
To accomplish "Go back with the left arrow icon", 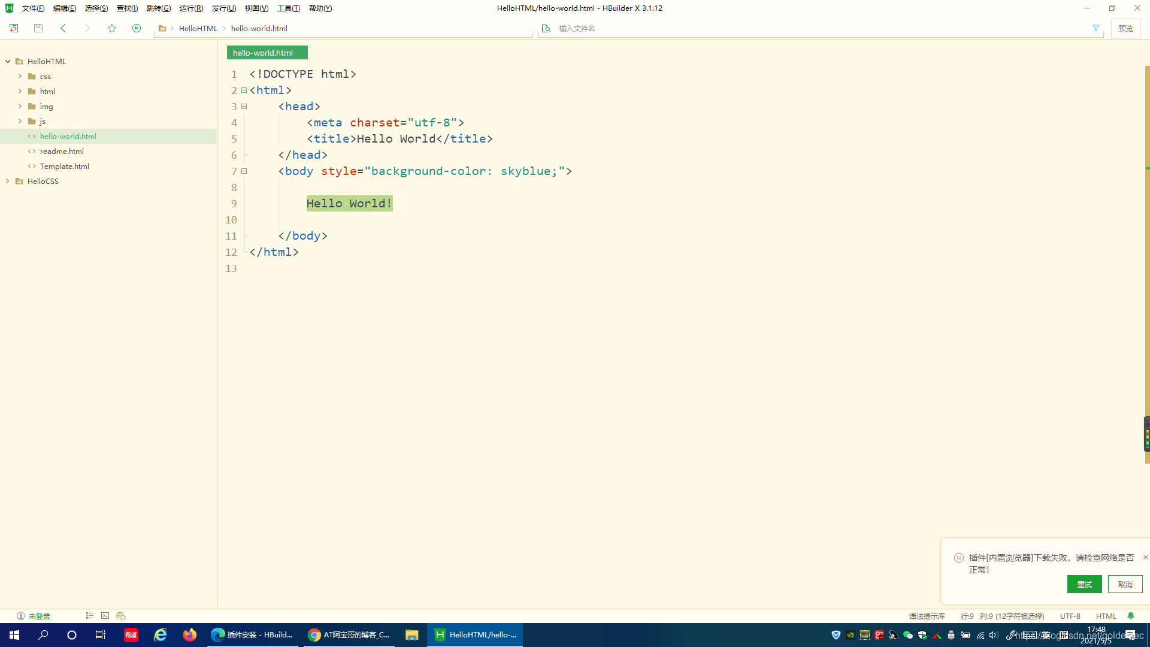I will pyautogui.click(x=63, y=28).
